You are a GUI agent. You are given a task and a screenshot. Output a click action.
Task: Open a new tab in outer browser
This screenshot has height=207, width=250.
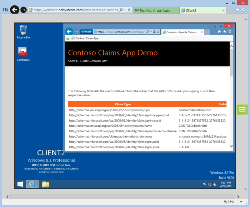(229, 10)
